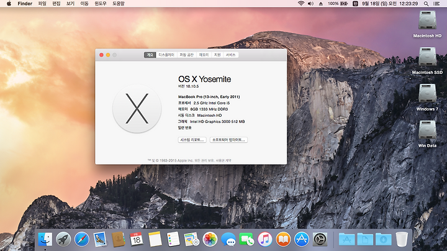Switch to the 서비스 tab

pos(230,55)
